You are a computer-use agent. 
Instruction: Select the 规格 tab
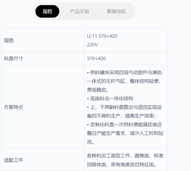point(47,11)
